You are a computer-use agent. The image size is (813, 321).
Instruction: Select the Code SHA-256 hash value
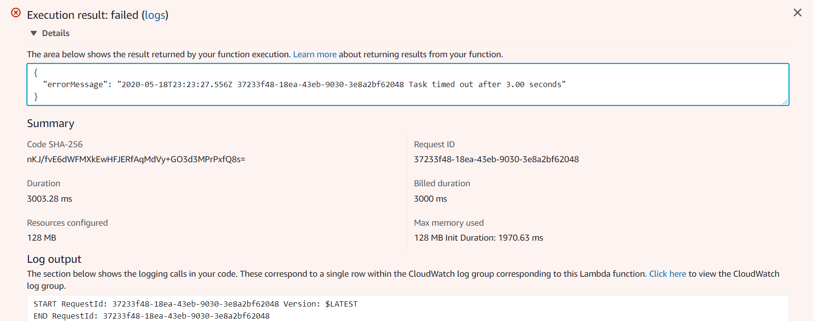point(136,159)
